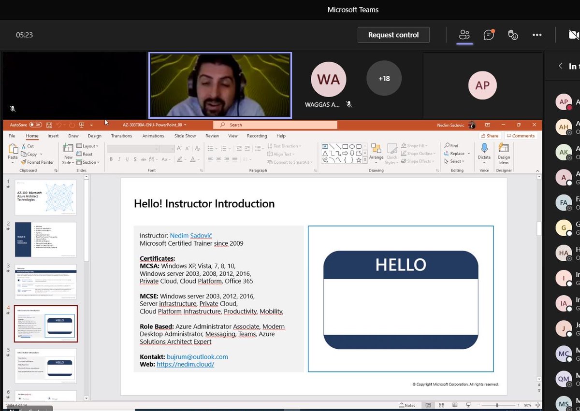Open Teams more actions ellipsis menu
Screen dimensions: 580x411
tap(537, 35)
